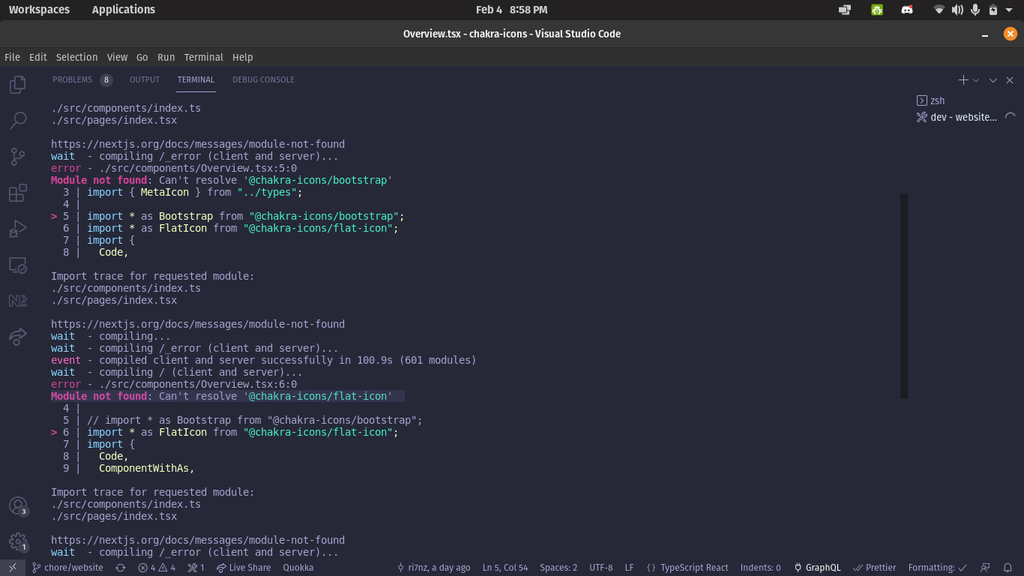Open the Accounts menu icon

18,506
